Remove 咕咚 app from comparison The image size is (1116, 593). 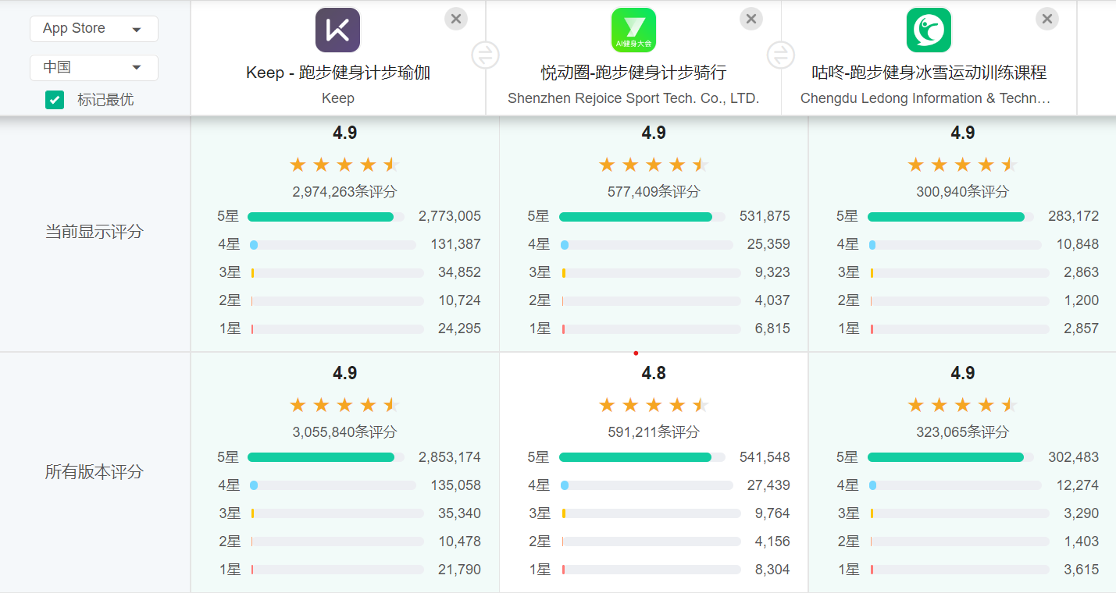[x=1047, y=19]
